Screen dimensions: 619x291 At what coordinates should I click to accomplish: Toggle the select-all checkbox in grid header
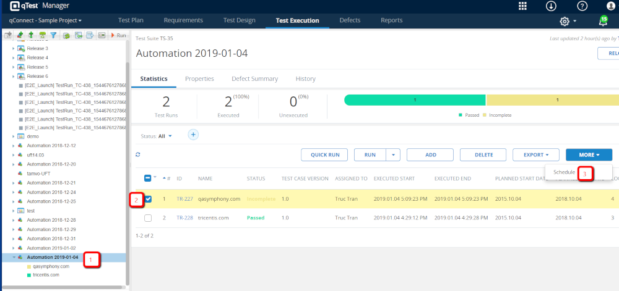(148, 179)
